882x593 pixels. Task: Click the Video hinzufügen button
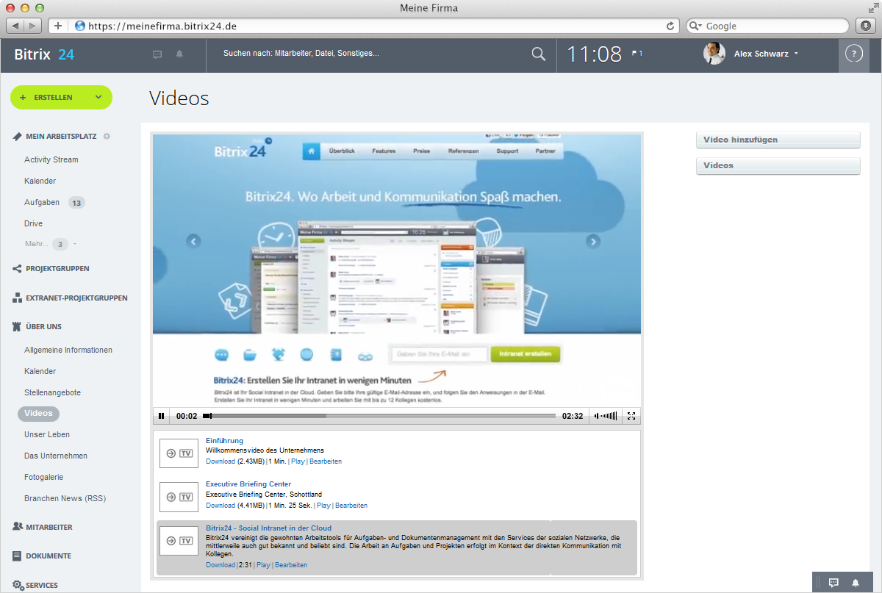(778, 140)
